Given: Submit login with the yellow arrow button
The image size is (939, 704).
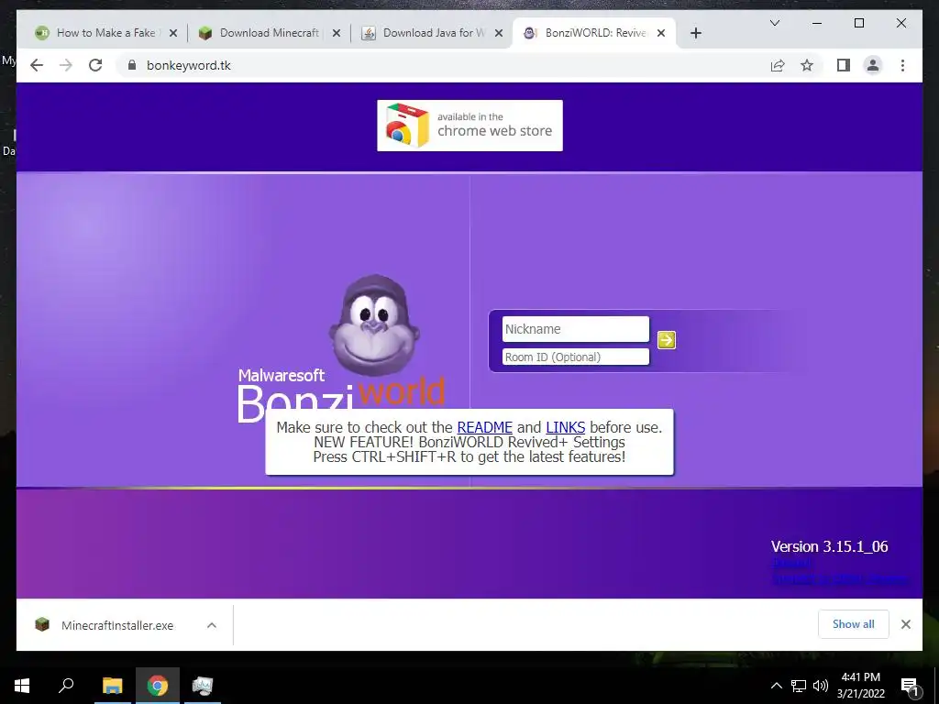Looking at the screenshot, I should 667,340.
